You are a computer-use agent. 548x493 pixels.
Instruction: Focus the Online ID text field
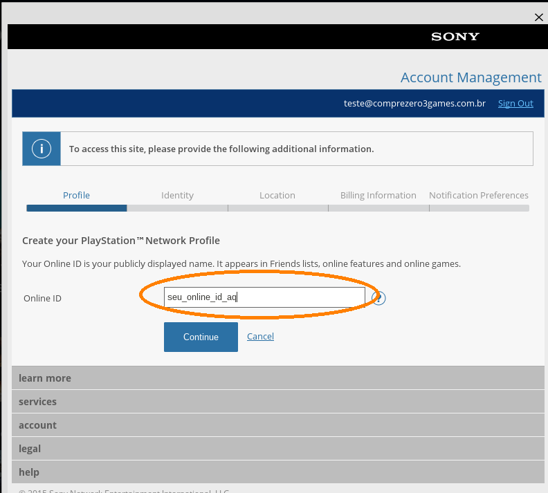pyautogui.click(x=264, y=297)
